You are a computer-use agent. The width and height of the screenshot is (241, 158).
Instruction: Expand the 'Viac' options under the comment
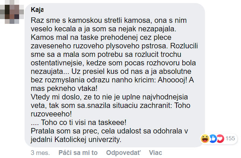155,153
